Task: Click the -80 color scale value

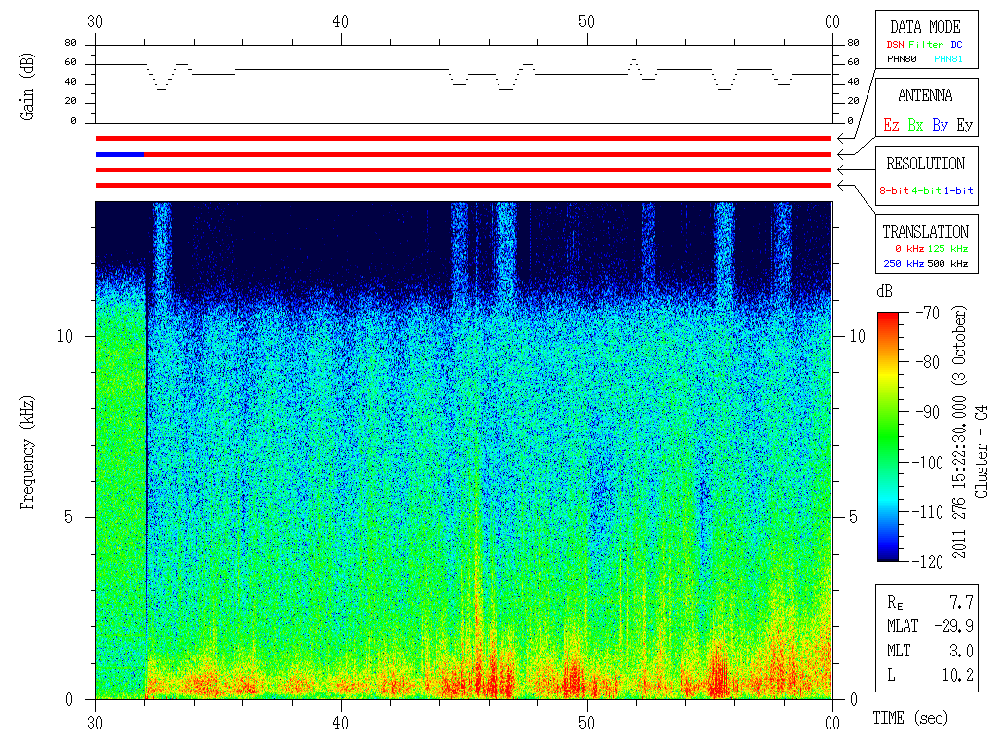Action: [x=928, y=362]
